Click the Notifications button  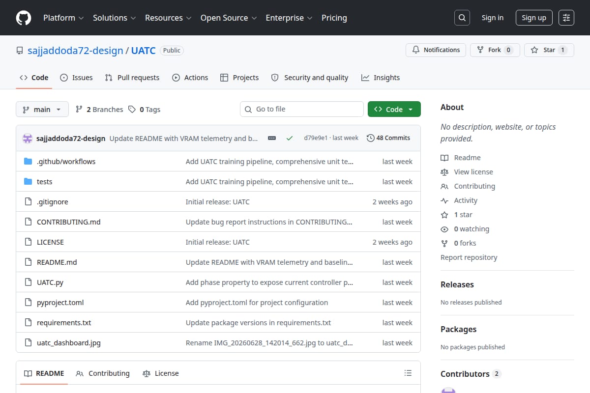pyautogui.click(x=436, y=50)
